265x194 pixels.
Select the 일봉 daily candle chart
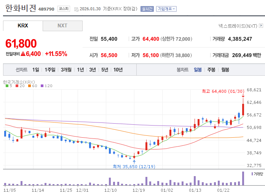[198, 70]
